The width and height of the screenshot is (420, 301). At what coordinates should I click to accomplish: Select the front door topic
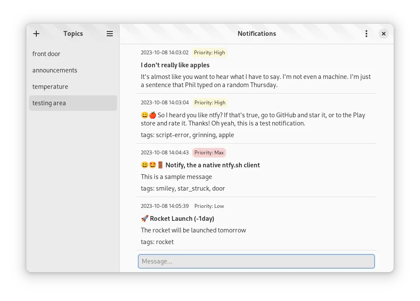point(47,53)
